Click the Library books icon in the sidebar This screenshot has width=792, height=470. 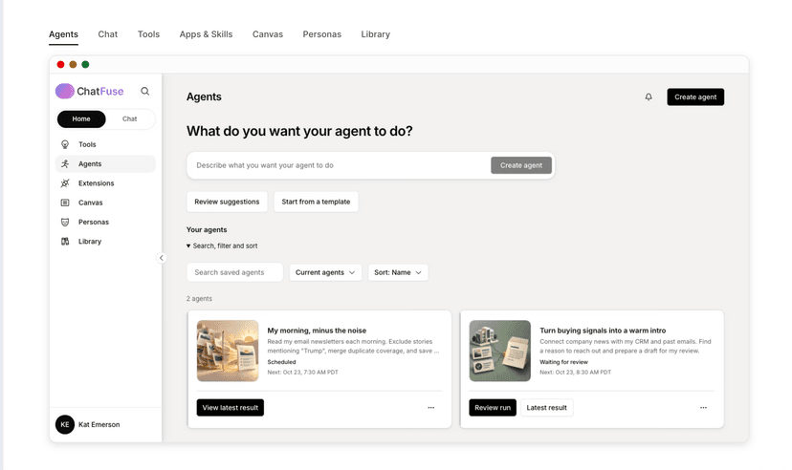(x=65, y=242)
